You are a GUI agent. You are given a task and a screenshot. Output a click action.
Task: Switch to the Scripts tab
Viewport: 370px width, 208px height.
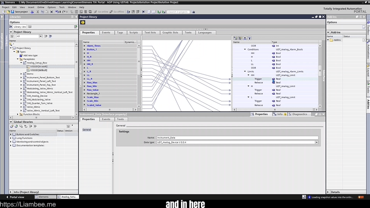click(133, 32)
